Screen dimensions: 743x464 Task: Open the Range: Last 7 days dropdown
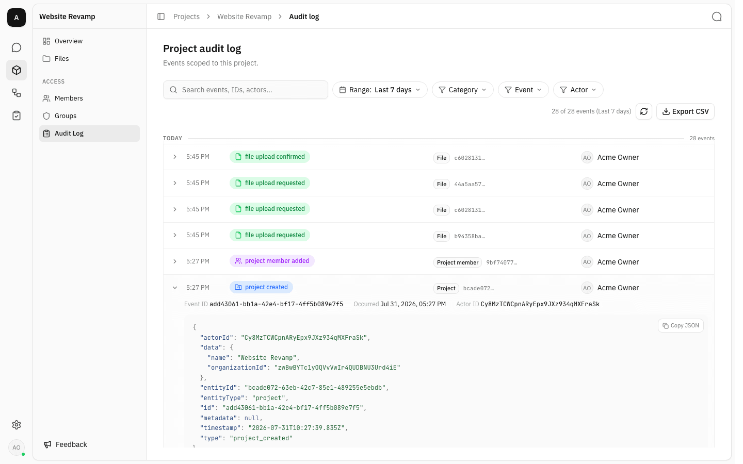pyautogui.click(x=380, y=90)
